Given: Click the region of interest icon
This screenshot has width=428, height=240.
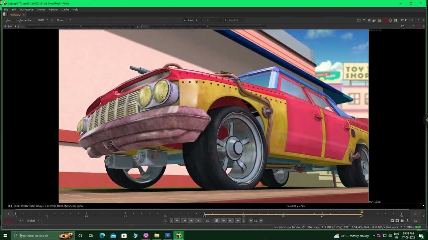Looking at the screenshot, I should [359, 20].
